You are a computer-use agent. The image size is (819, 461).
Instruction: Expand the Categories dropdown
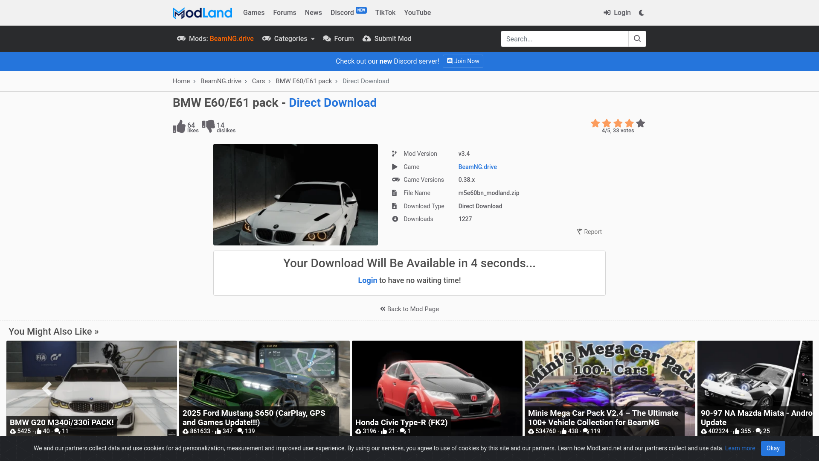288,39
